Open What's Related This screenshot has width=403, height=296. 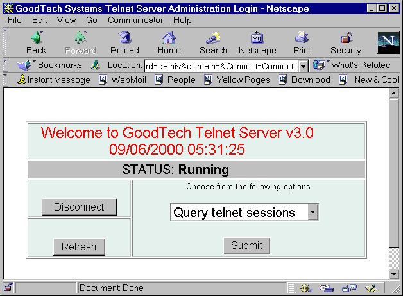[352, 65]
